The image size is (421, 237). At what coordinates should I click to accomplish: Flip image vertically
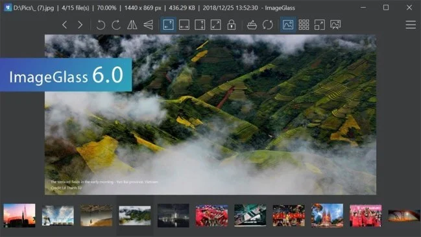pos(148,25)
